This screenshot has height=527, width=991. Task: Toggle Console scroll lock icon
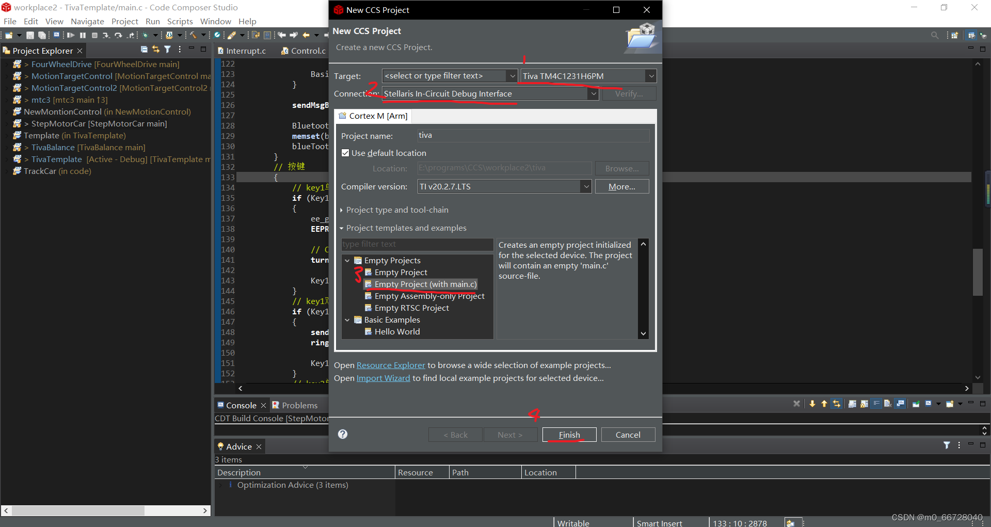coord(864,404)
